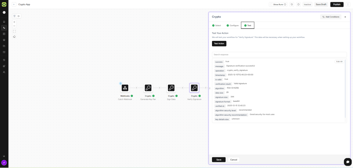Click the Webhooks Catch Webhook node icon
This screenshot has height=168, width=353.
[x=125, y=88]
